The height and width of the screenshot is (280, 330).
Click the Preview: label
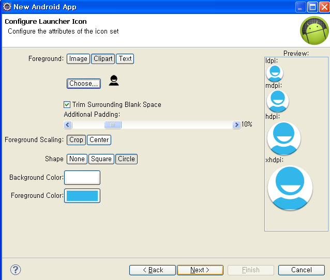(x=296, y=53)
